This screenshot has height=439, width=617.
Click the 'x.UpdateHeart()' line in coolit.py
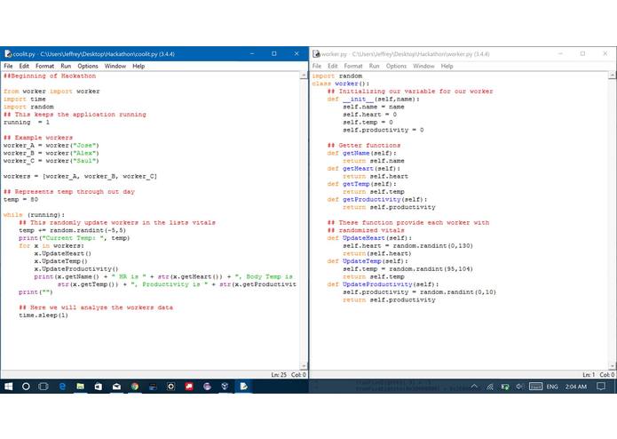pyautogui.click(x=62, y=253)
